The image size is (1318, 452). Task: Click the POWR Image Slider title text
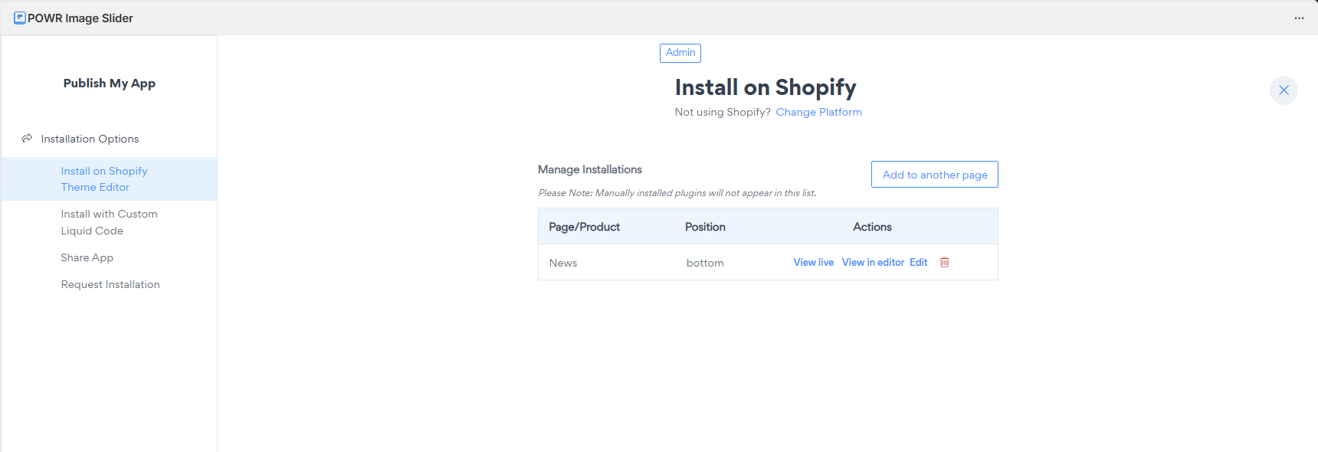coord(80,18)
